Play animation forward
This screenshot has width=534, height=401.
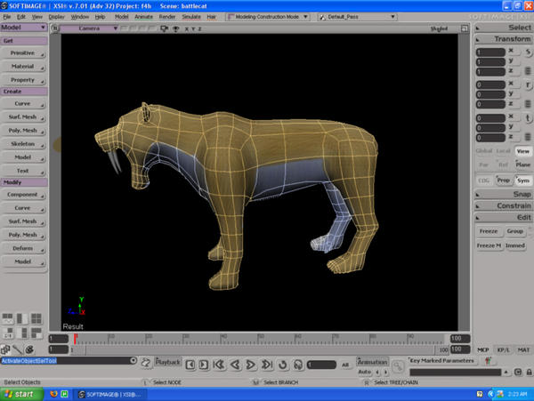pos(250,365)
